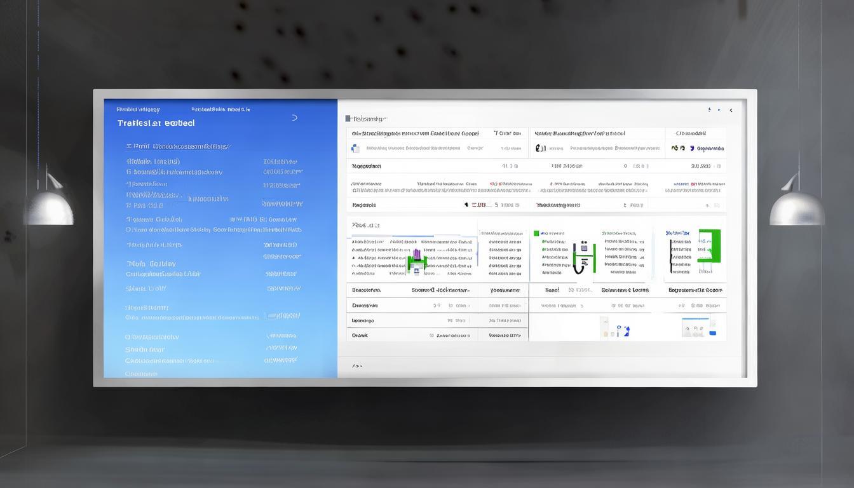This screenshot has height=488, width=854.
Task: Click the blue puzzle icon in first card
Action: click(x=355, y=148)
